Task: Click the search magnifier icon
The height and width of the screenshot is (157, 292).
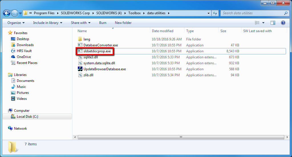Action: coord(286,13)
